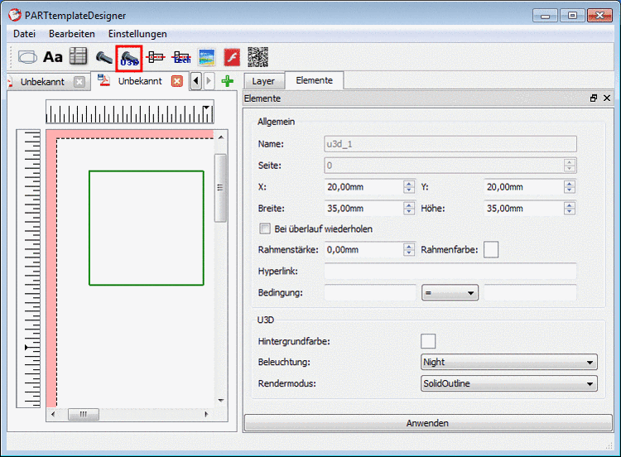Insert a U3D element
The image size is (621, 457).
coord(129,58)
